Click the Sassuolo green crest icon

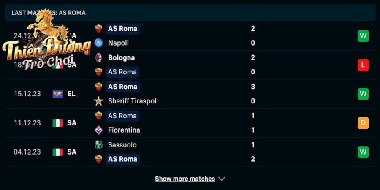[x=99, y=145]
